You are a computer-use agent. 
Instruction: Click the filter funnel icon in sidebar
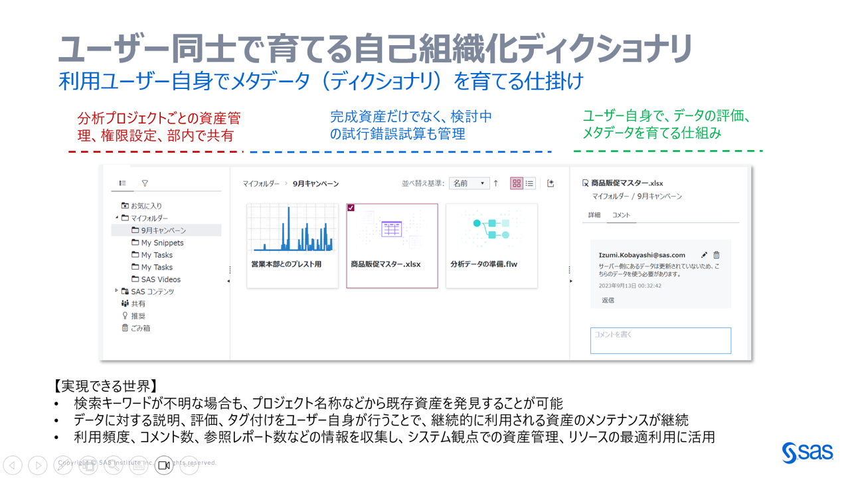[x=145, y=183]
